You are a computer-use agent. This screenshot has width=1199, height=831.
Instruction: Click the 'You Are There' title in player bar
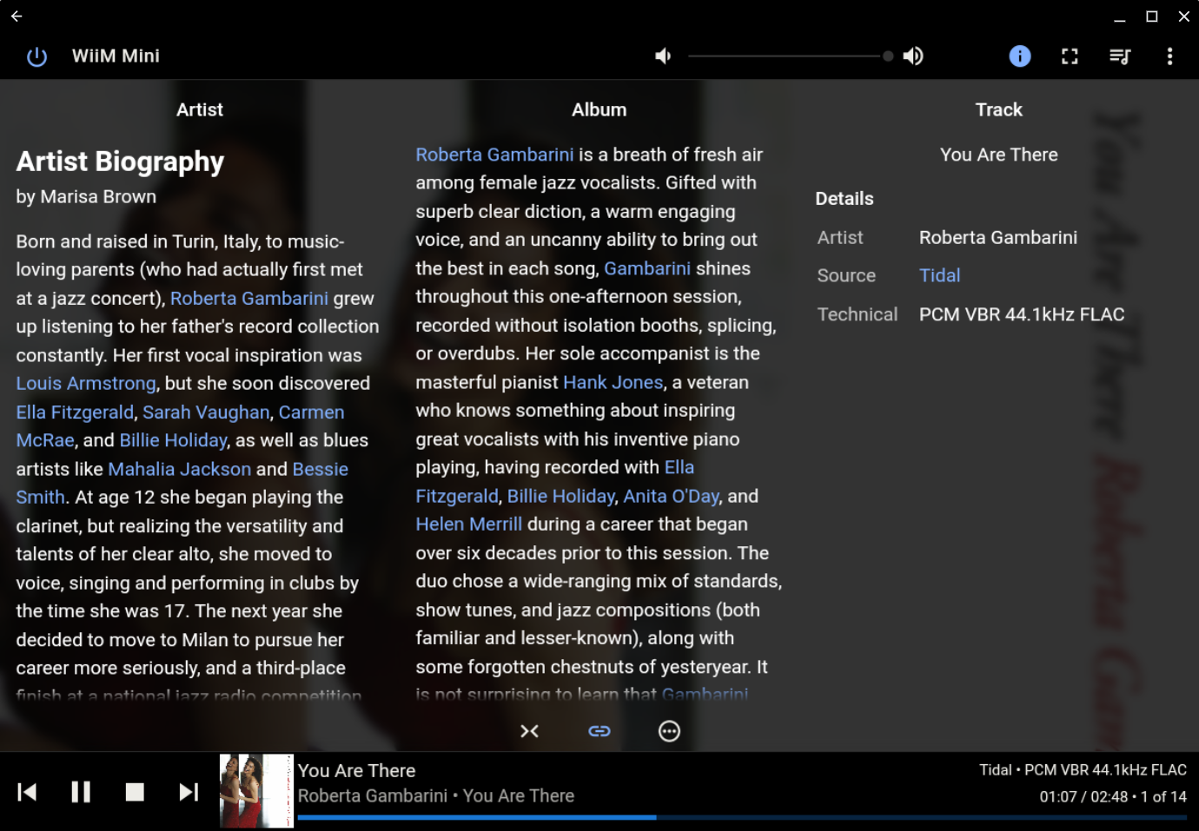(x=357, y=770)
